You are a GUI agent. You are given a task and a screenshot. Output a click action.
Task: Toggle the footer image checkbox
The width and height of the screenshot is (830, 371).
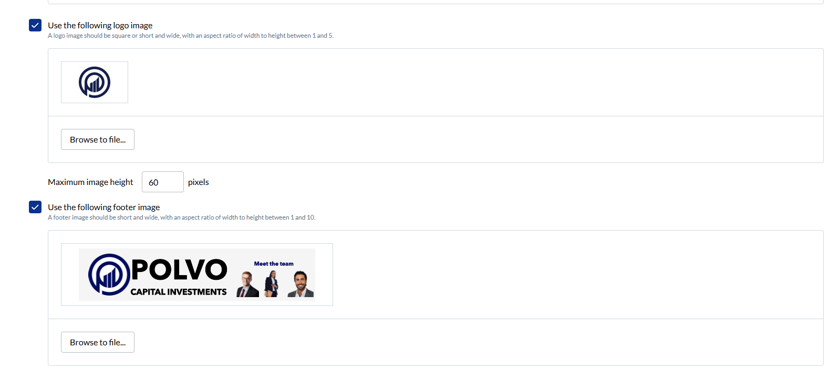pyautogui.click(x=35, y=207)
